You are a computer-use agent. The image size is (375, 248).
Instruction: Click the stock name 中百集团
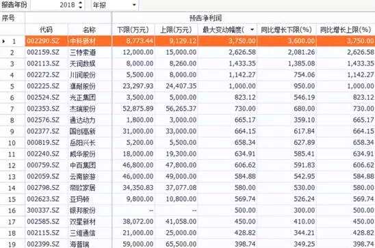coord(83,165)
